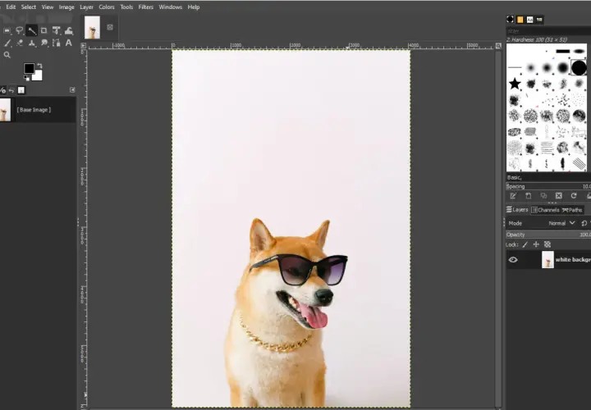This screenshot has width=591, height=410.
Task: Open the Colors menu
Action: [107, 7]
